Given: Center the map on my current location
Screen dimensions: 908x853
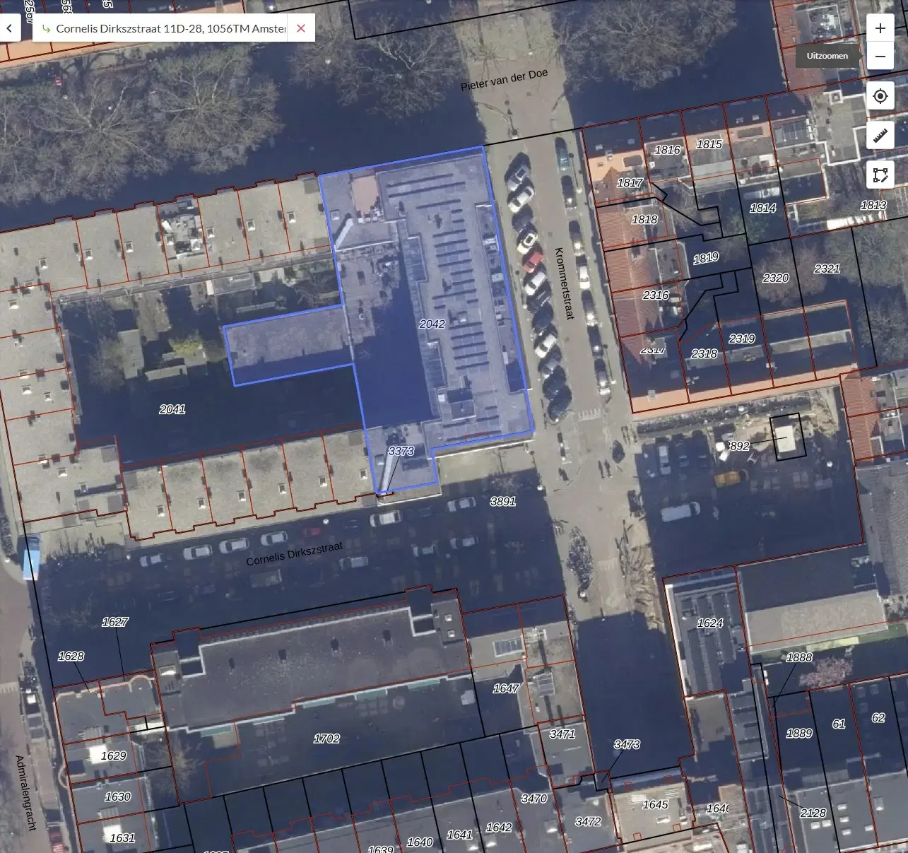Looking at the screenshot, I should pos(880,96).
